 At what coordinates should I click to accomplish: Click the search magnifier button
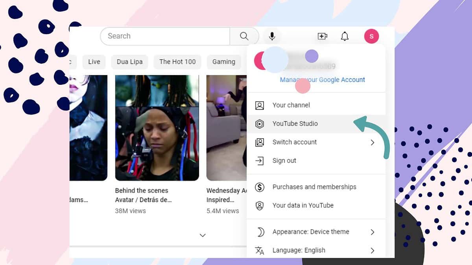(x=244, y=36)
